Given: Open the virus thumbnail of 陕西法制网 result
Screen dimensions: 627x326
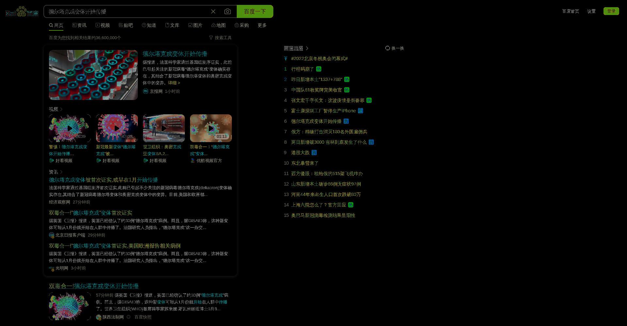Looking at the screenshot, I should pos(70,306).
